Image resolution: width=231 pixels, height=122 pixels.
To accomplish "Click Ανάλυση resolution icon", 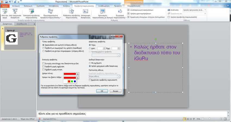I will [169, 10].
